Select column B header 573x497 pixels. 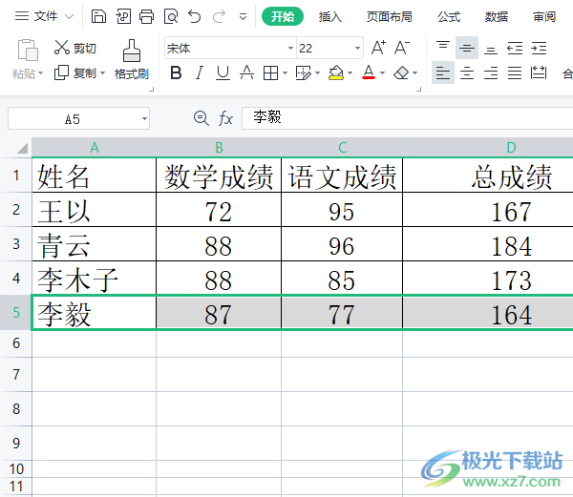click(x=219, y=148)
